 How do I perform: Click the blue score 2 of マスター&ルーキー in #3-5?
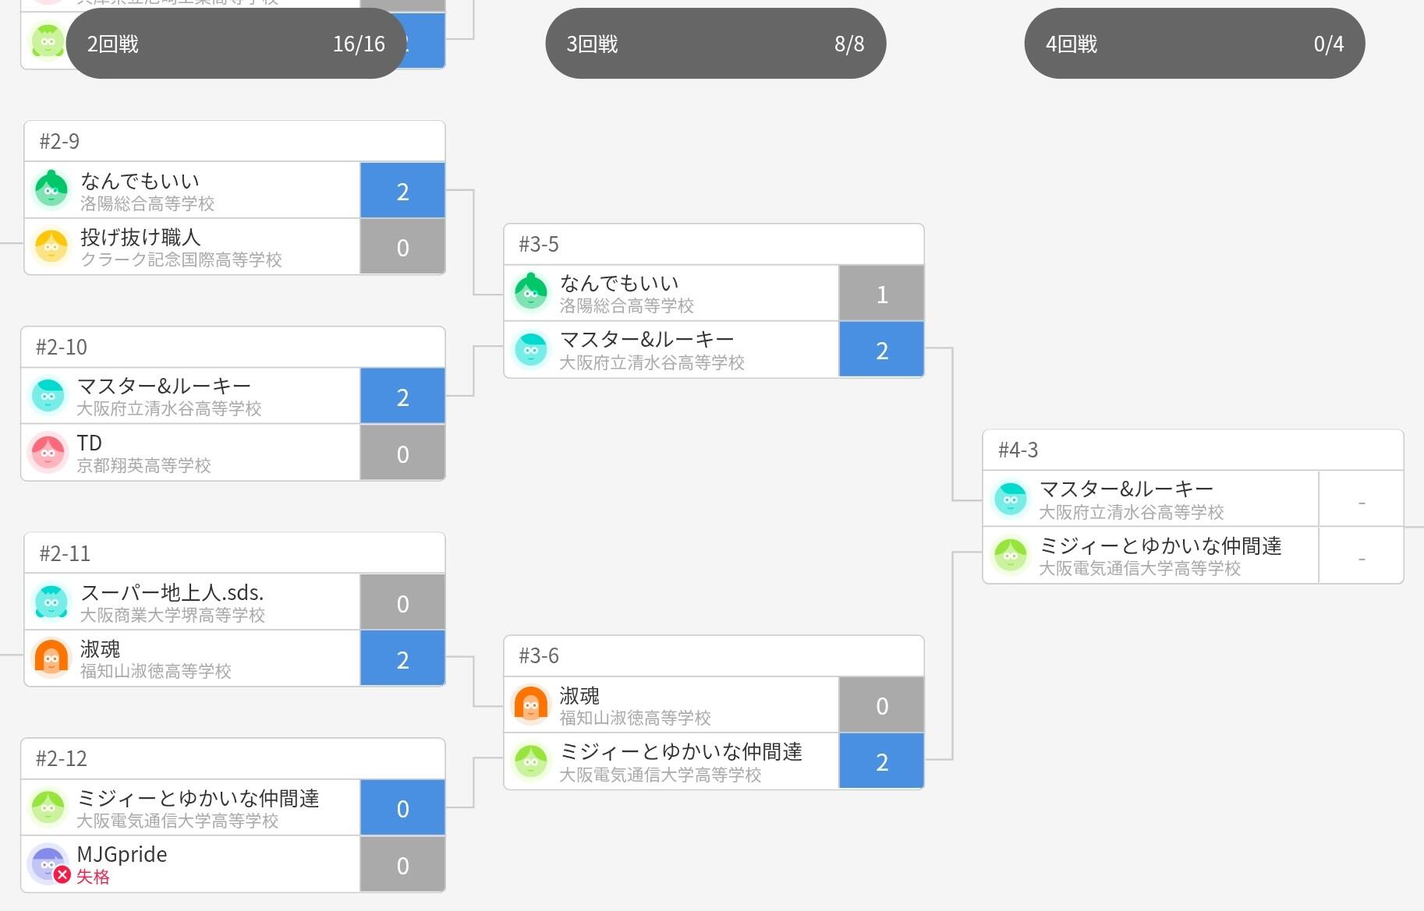click(881, 350)
